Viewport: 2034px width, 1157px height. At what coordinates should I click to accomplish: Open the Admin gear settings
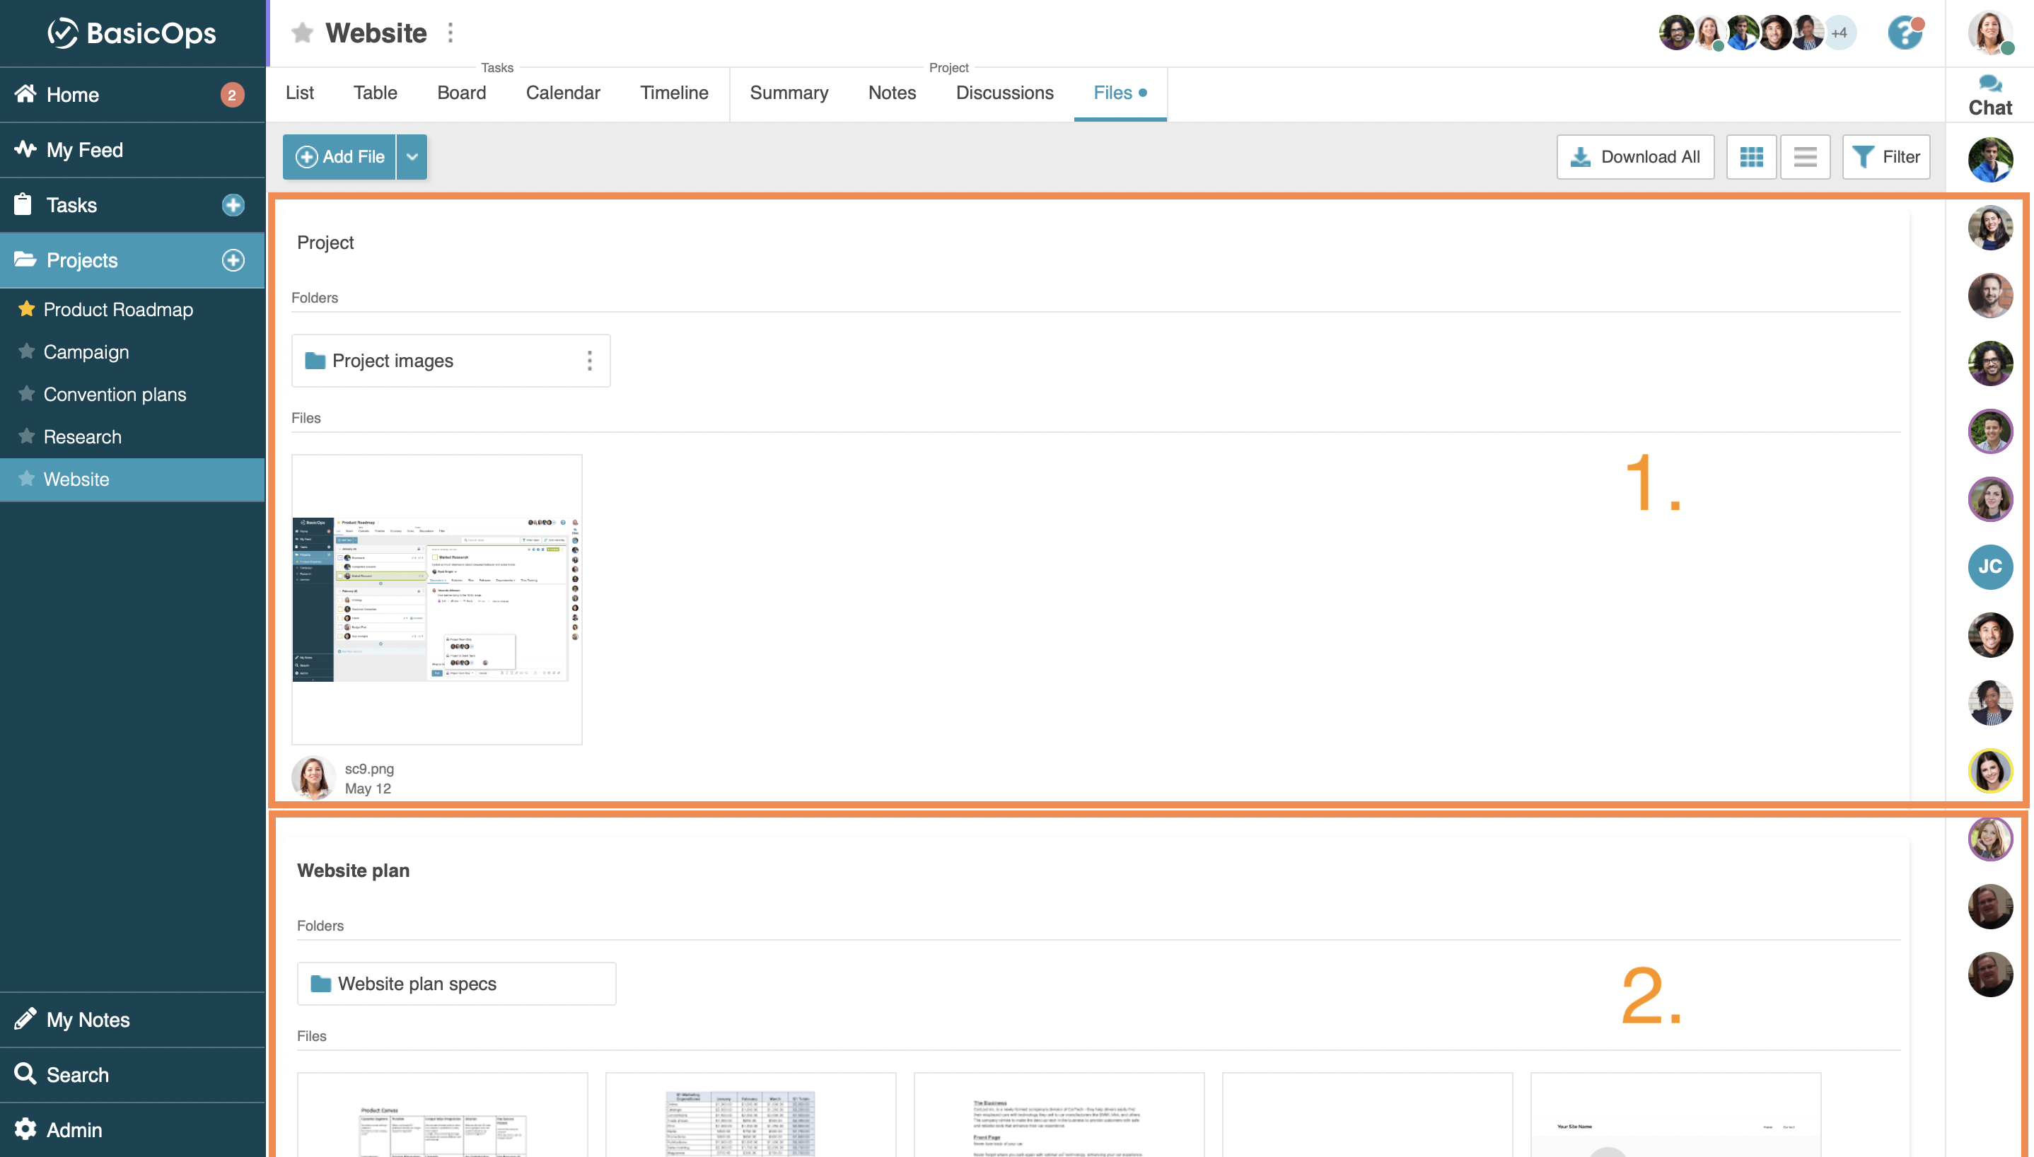click(132, 1129)
